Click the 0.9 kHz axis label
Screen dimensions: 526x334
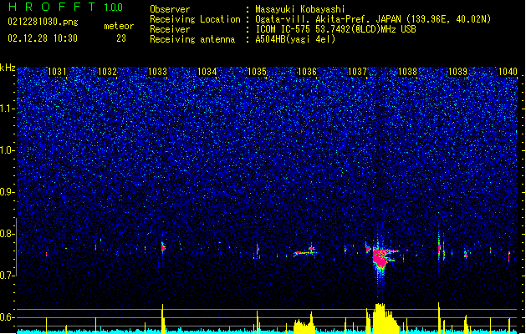click(8, 192)
